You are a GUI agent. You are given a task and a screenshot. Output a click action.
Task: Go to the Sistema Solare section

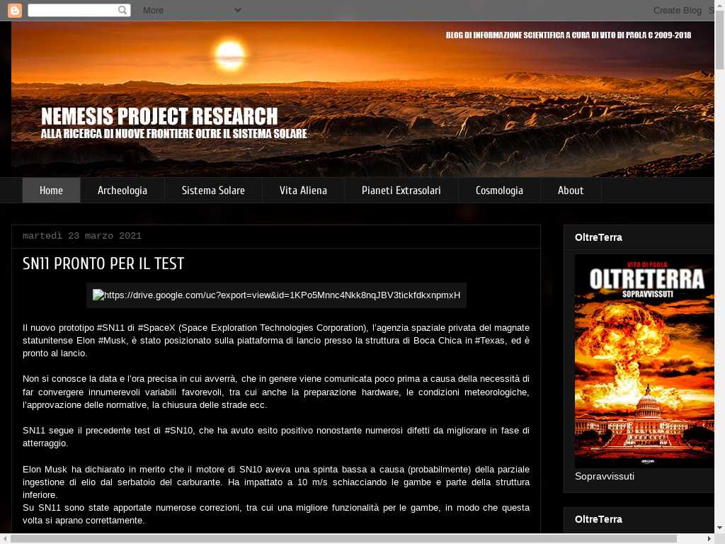pos(213,191)
